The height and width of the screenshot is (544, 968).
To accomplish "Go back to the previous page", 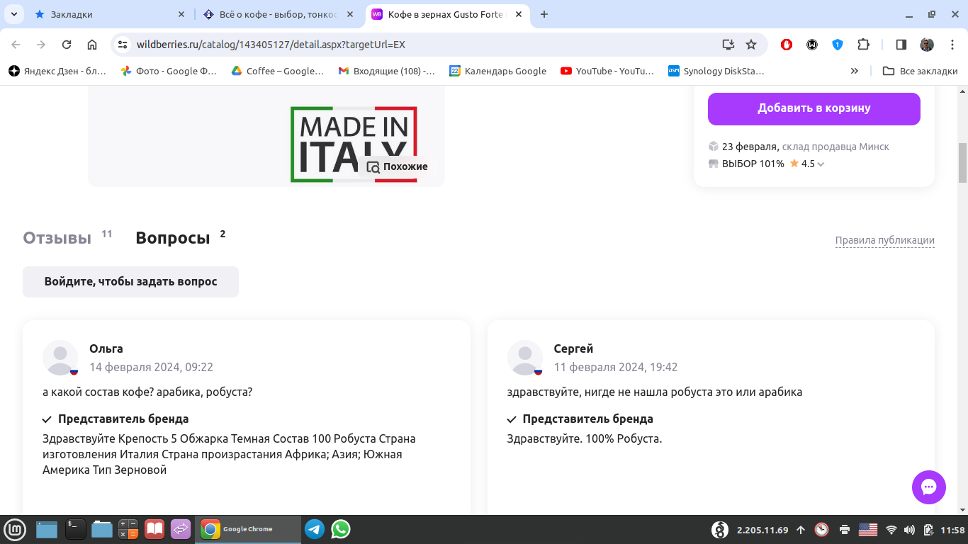I will click(16, 45).
